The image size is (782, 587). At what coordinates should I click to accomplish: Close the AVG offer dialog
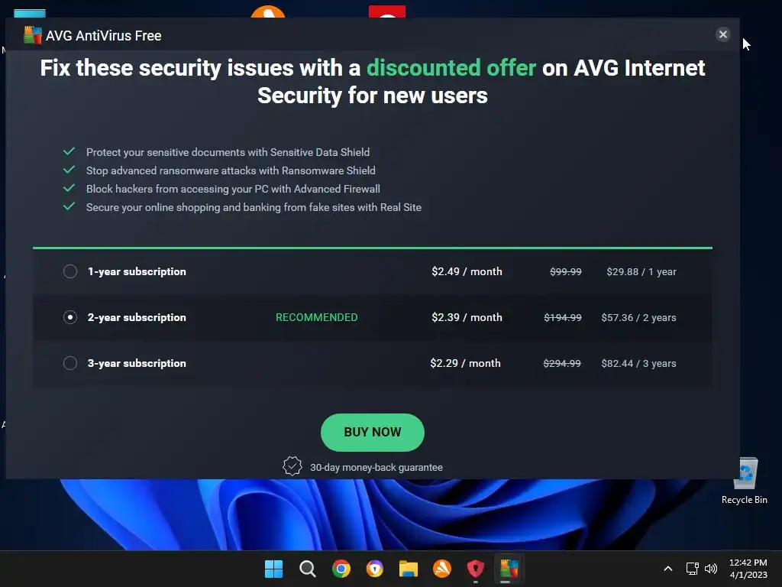point(722,34)
